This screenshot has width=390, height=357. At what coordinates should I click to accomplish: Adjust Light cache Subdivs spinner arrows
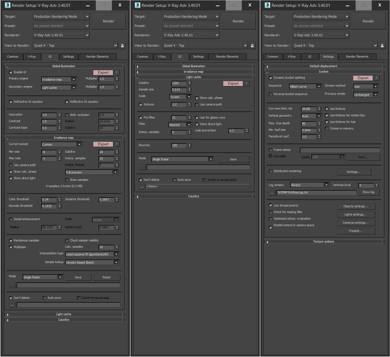[x=190, y=83]
